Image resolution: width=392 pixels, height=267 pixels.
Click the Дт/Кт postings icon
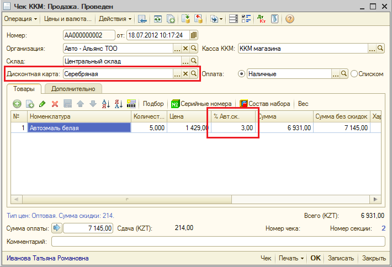pos(262,19)
